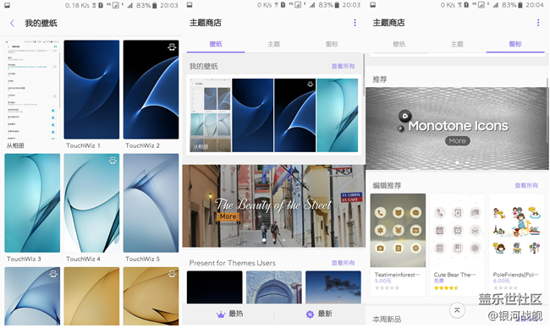Tap the motion effect icon on TouchWiz 4
The image size is (550, 328).
coord(113,161)
